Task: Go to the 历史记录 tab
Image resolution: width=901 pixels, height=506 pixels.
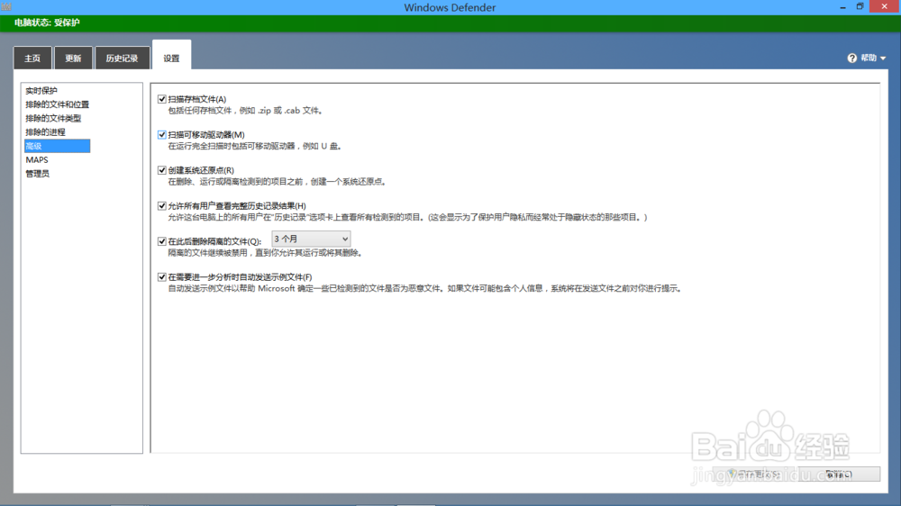Action: tap(122, 58)
